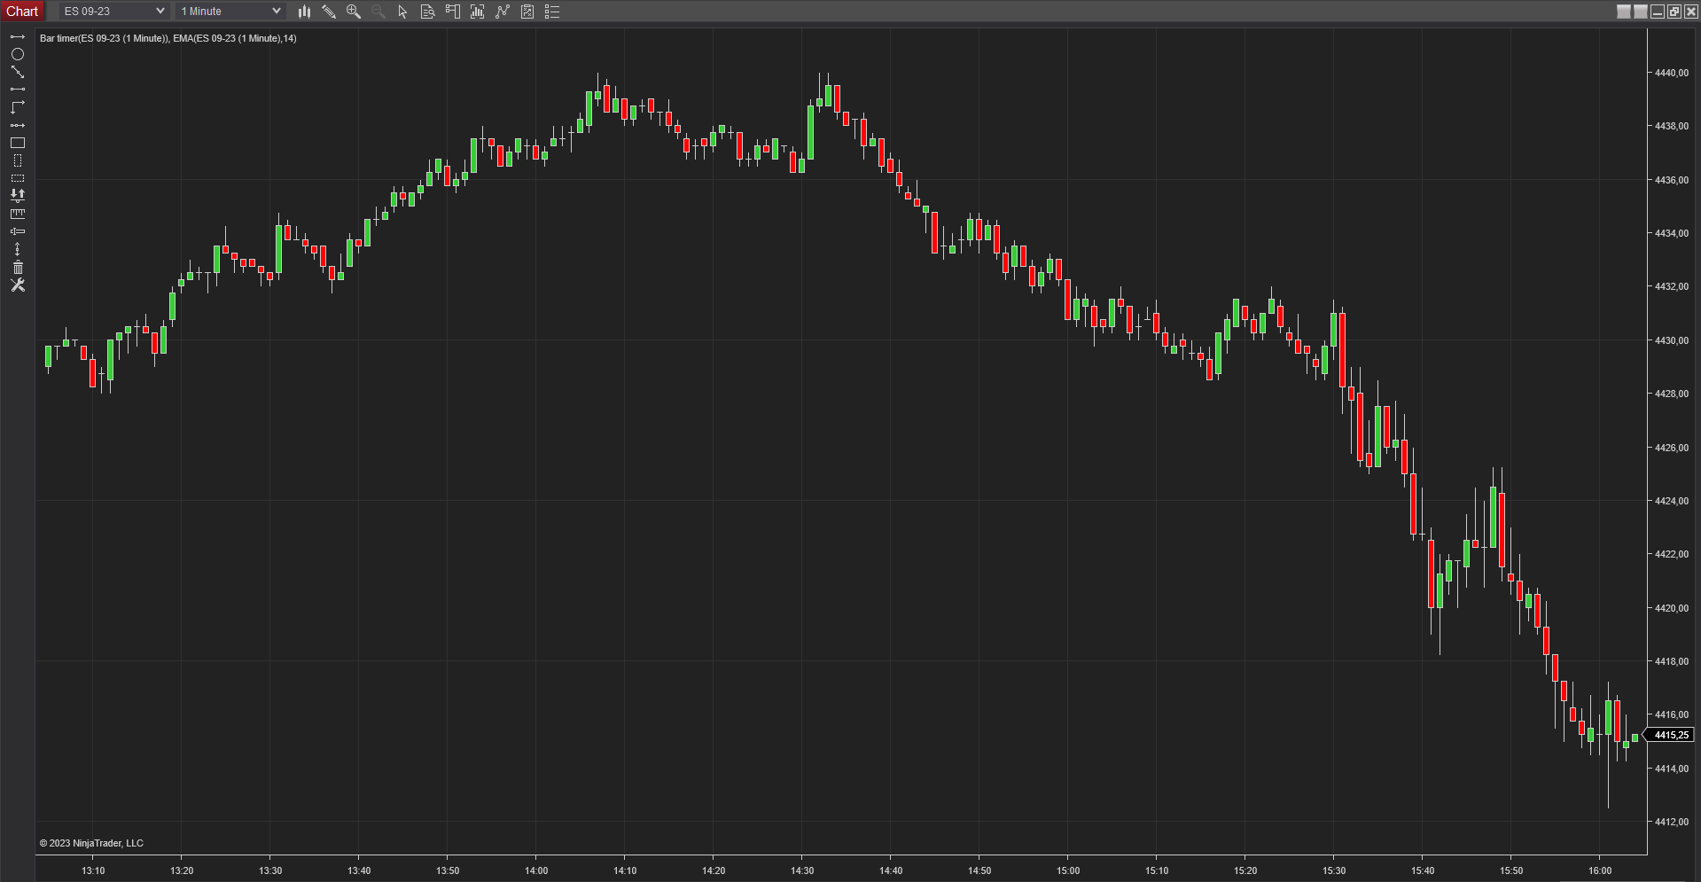Click the second window link color square
The image size is (1701, 882).
click(x=1641, y=12)
